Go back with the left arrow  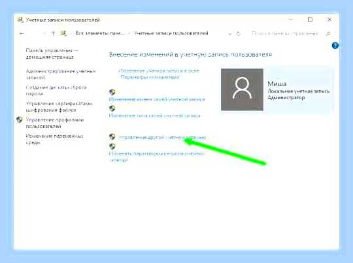(x=22, y=34)
